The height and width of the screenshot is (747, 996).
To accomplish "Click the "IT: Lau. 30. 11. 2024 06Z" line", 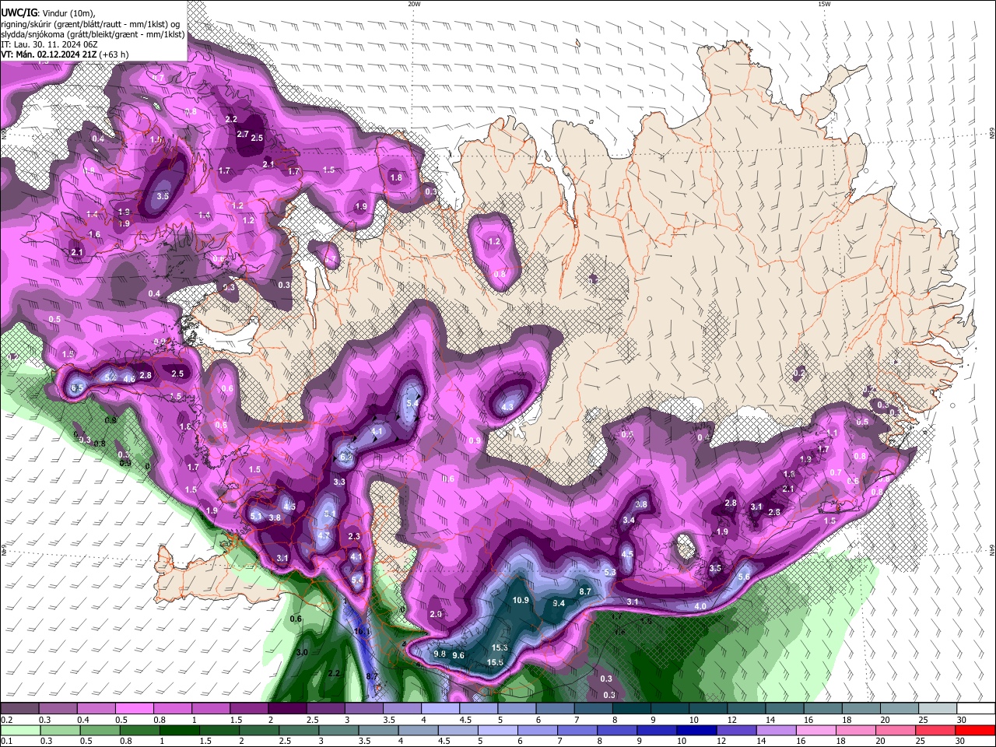I will click(x=50, y=44).
